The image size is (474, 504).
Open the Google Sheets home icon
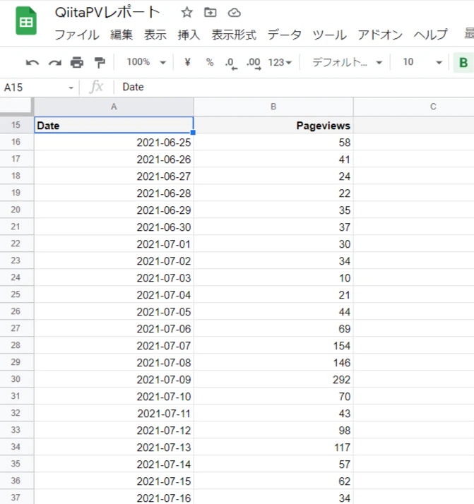pos(26,20)
